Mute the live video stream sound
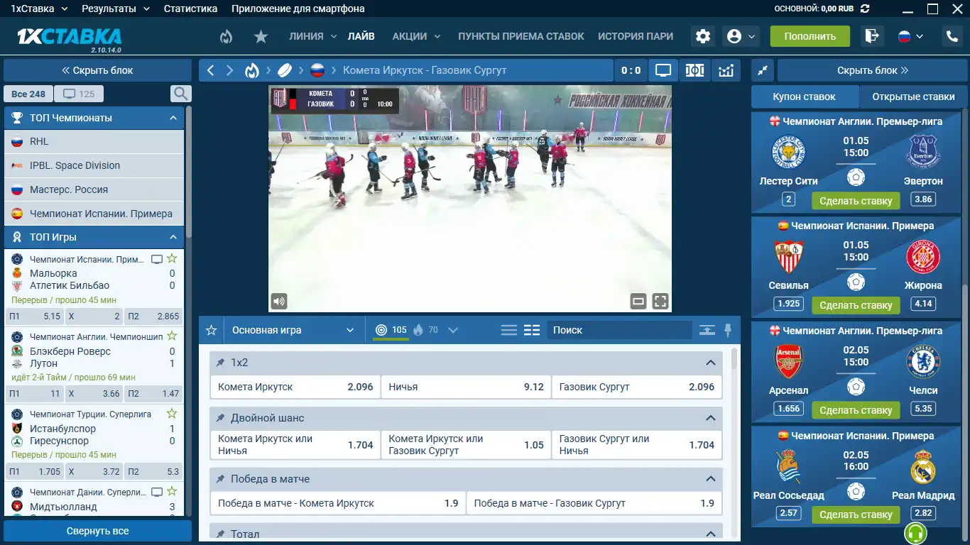 278,302
